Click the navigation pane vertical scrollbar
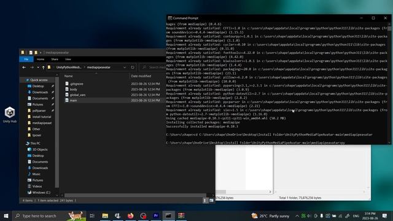Screen dimensions: 393x221 tap(57, 133)
